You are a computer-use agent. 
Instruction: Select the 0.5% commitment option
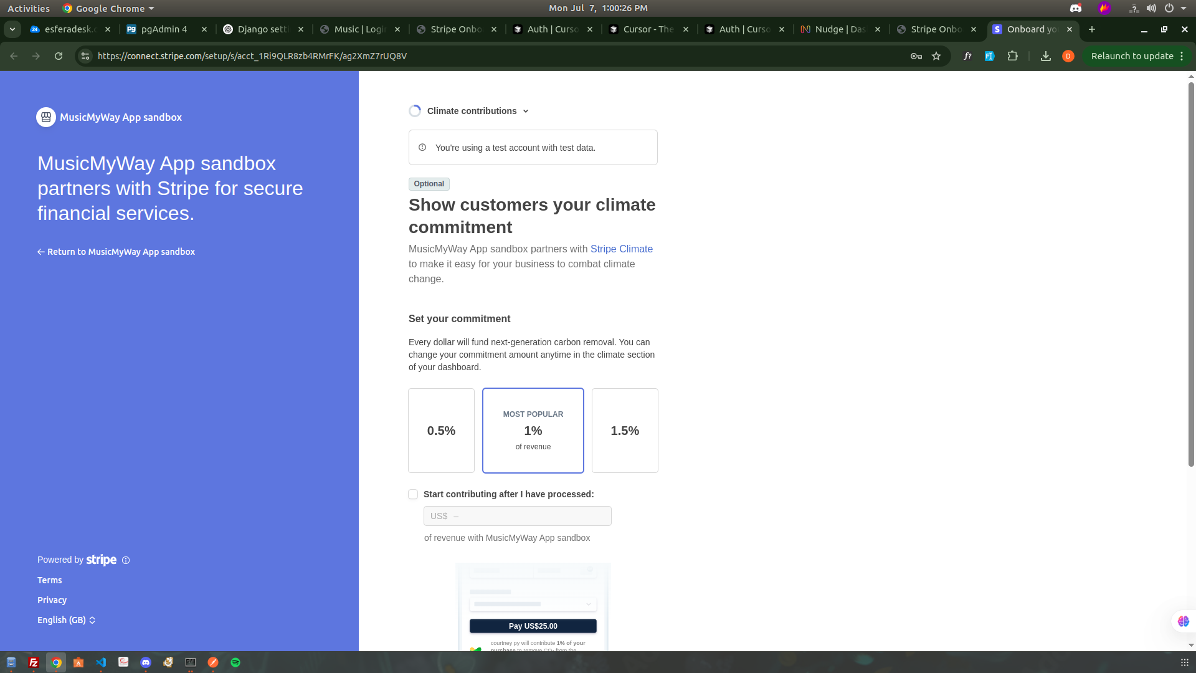(441, 431)
